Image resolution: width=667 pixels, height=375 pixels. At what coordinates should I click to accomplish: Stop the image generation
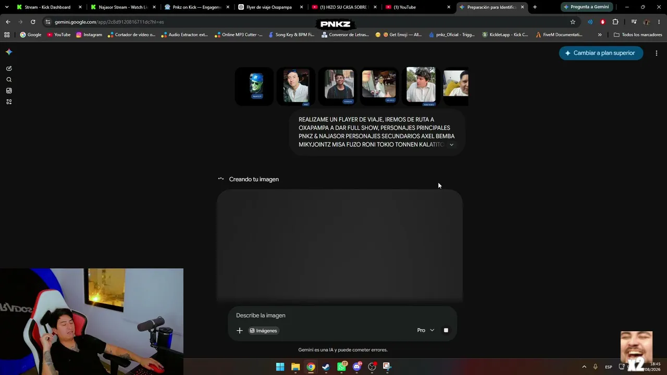click(446, 330)
